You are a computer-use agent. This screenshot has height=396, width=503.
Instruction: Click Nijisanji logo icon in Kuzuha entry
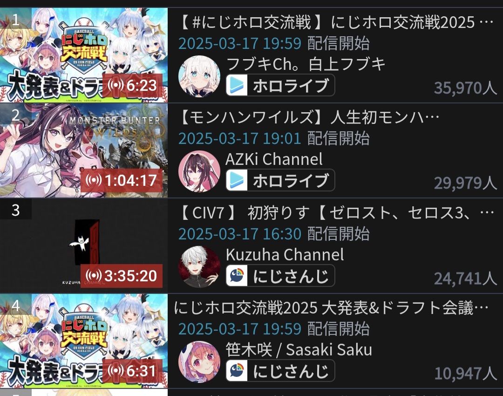(237, 276)
